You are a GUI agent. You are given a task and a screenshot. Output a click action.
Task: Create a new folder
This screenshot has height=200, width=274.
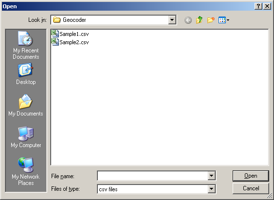pos(211,20)
